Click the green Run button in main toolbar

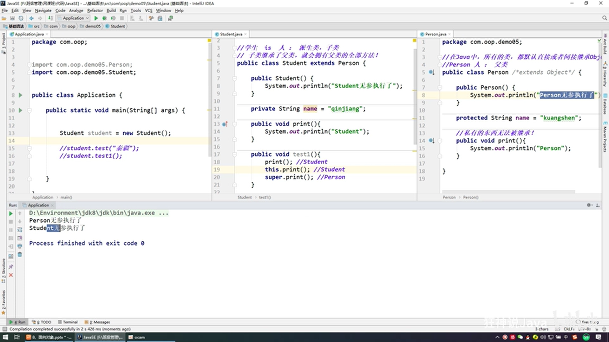[x=96, y=18]
